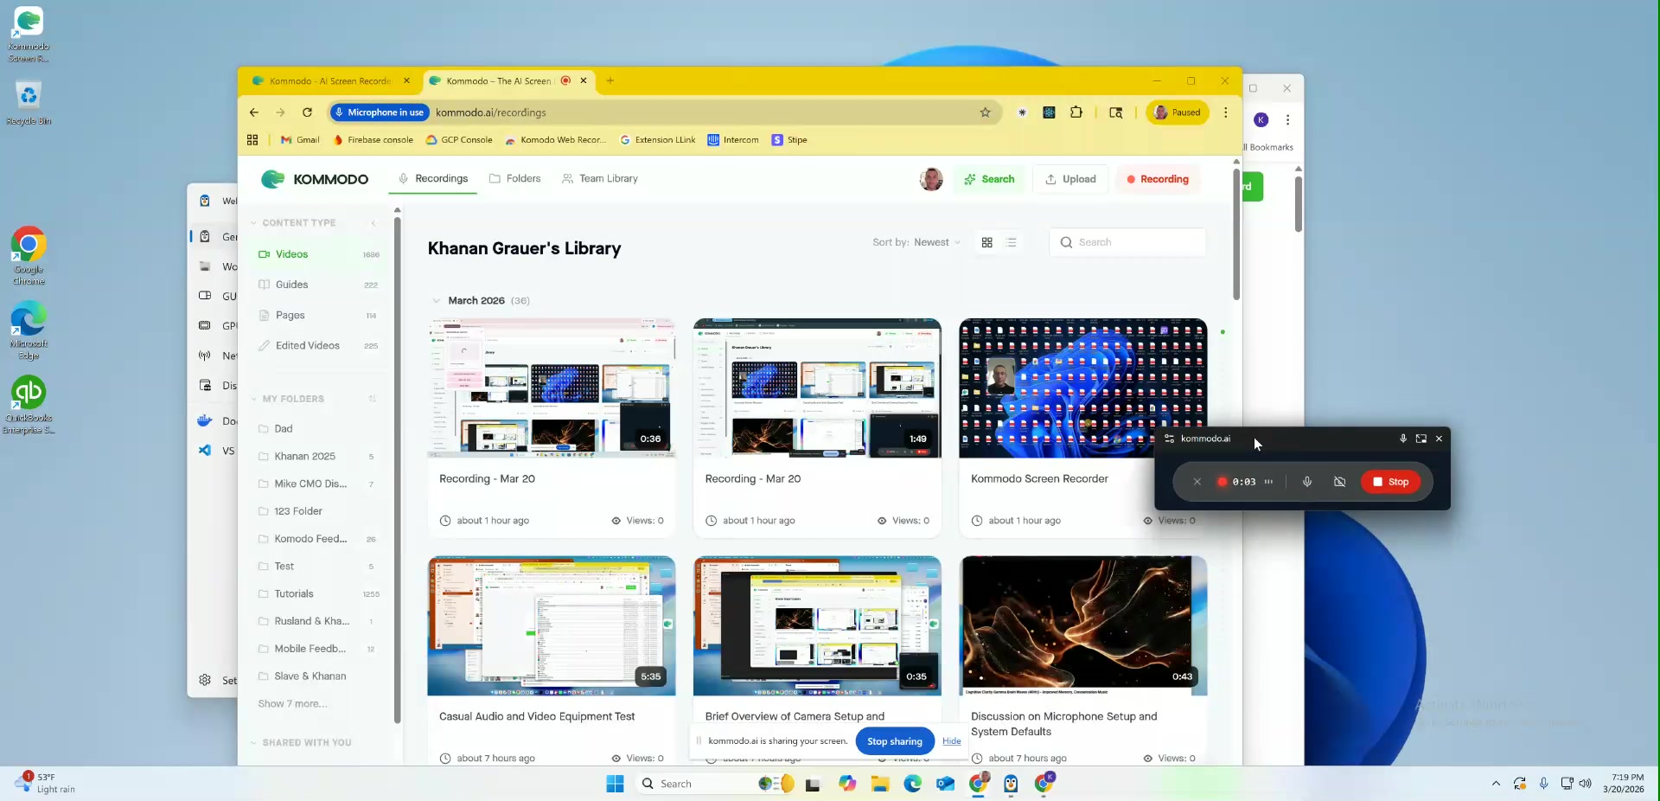Collapse the My Folders section
Screen dimensions: 1660x801
point(254,399)
